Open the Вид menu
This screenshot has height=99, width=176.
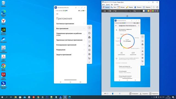(x=112, y=5)
